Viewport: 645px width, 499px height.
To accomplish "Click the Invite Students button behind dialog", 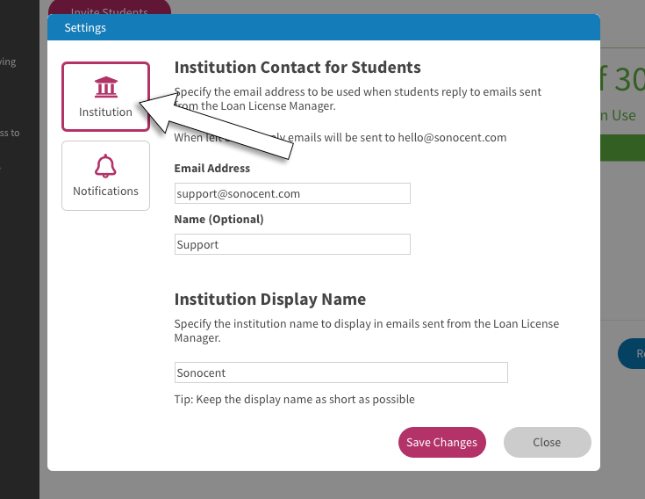I will click(x=110, y=8).
